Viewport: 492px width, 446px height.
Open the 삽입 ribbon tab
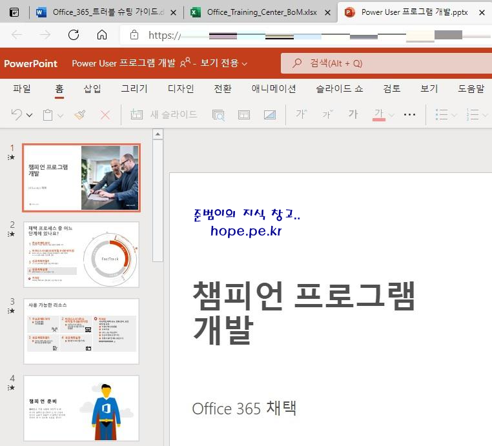tap(92, 89)
